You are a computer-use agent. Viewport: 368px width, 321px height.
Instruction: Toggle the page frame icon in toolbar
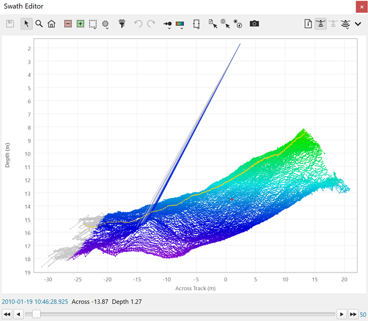click(x=196, y=24)
